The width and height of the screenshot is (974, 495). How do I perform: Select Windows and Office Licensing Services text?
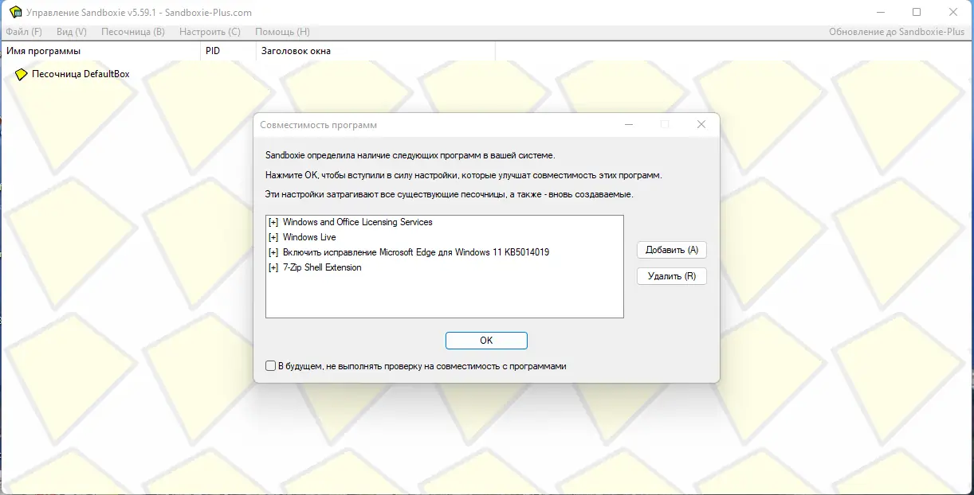click(357, 222)
